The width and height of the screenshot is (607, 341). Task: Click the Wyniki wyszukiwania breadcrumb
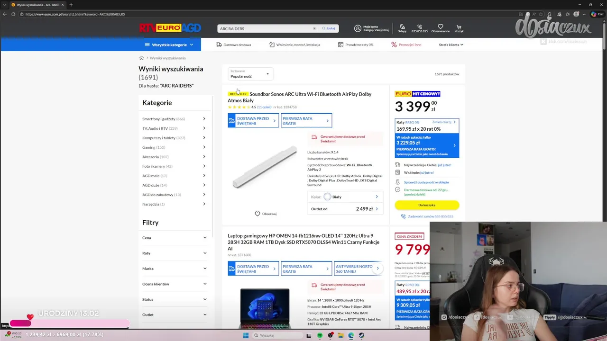[x=168, y=58]
